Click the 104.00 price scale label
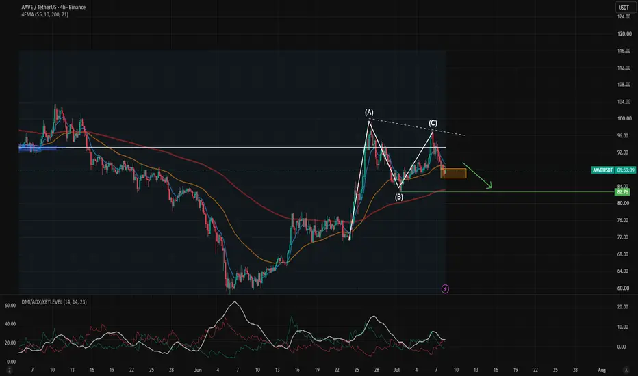Viewport: 638px width, 376px height. click(x=624, y=102)
